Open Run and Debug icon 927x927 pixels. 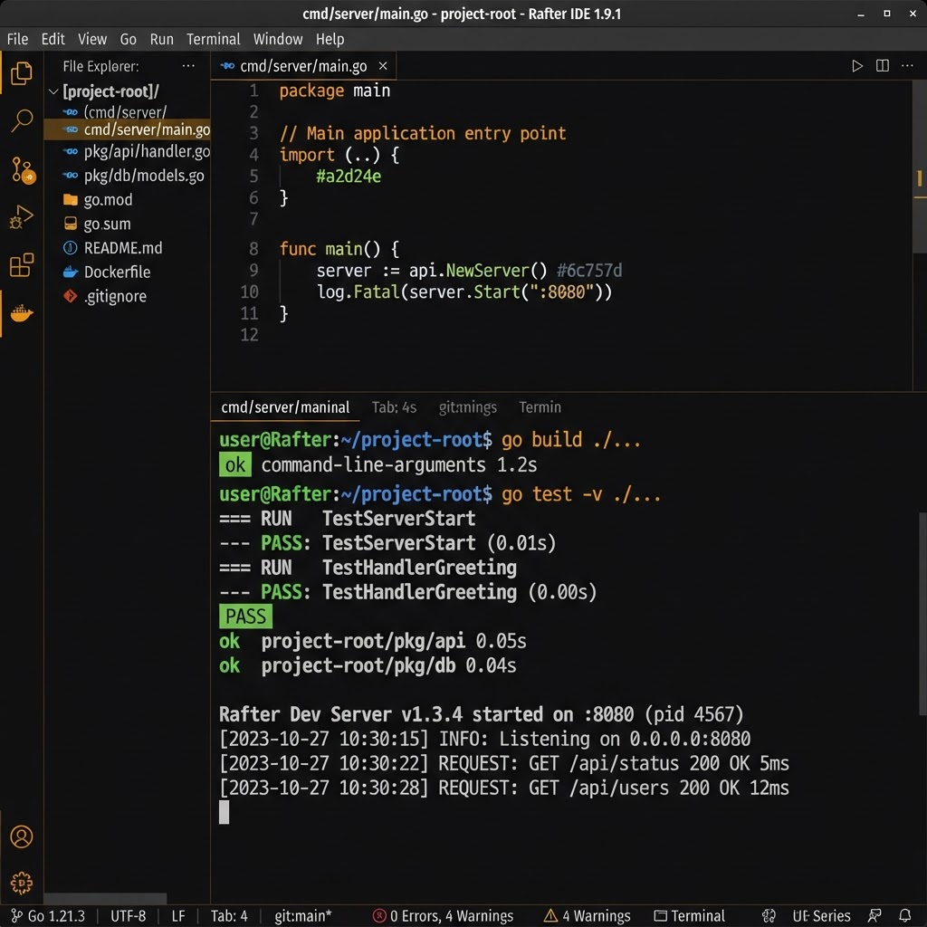22,217
